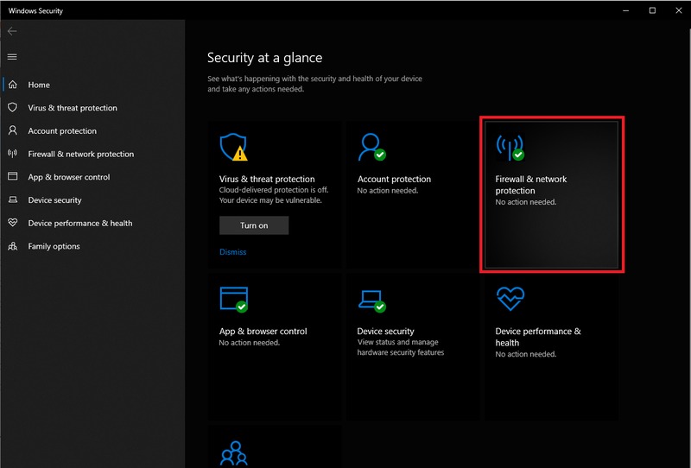Screen dimensions: 691x468
Task: Select Family options in the sidebar
Action: click(x=54, y=246)
